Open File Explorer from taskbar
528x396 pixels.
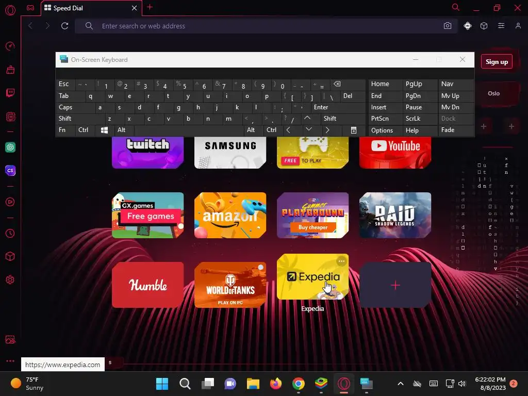pos(253,383)
